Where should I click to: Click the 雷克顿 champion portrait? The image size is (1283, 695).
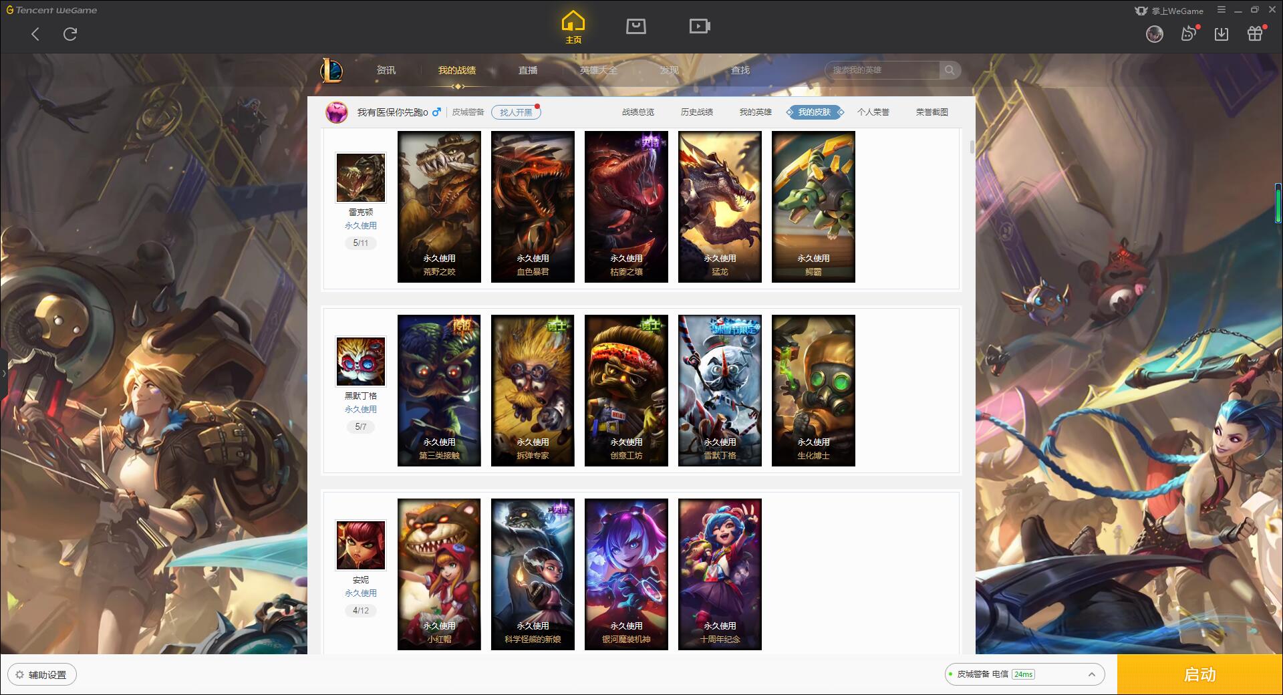pos(361,178)
